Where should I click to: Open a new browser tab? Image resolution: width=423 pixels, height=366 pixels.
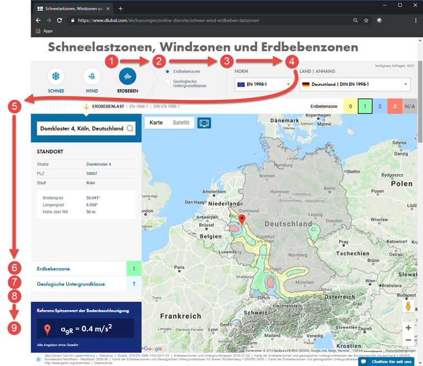click(x=121, y=9)
